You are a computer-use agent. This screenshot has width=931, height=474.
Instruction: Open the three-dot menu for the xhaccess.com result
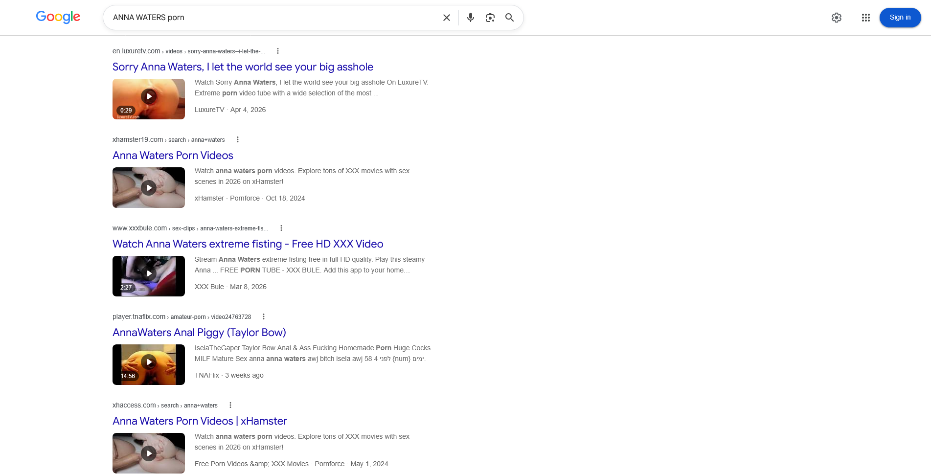[x=230, y=405]
